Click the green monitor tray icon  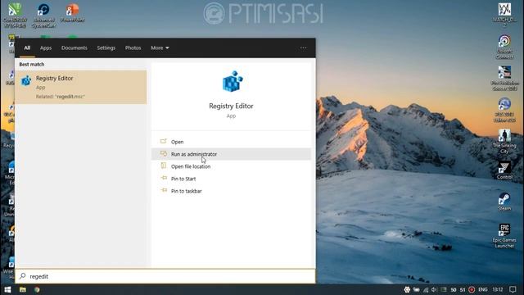444,289
